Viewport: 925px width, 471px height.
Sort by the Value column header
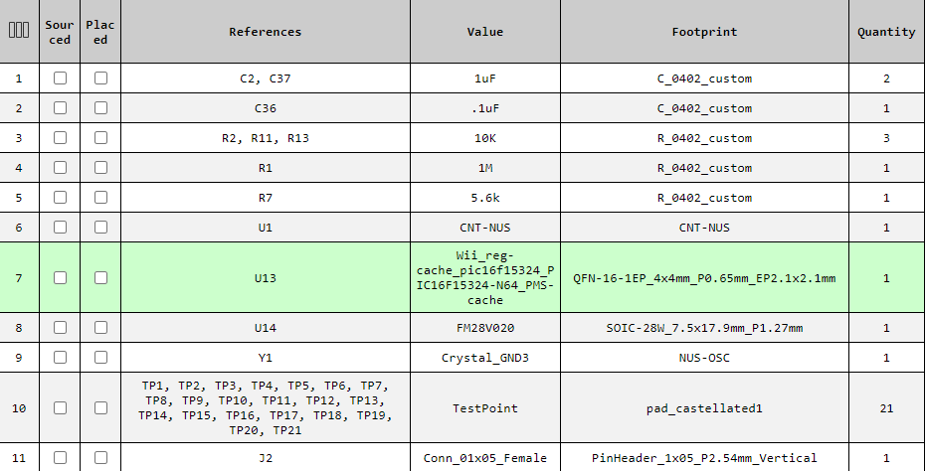[485, 31]
